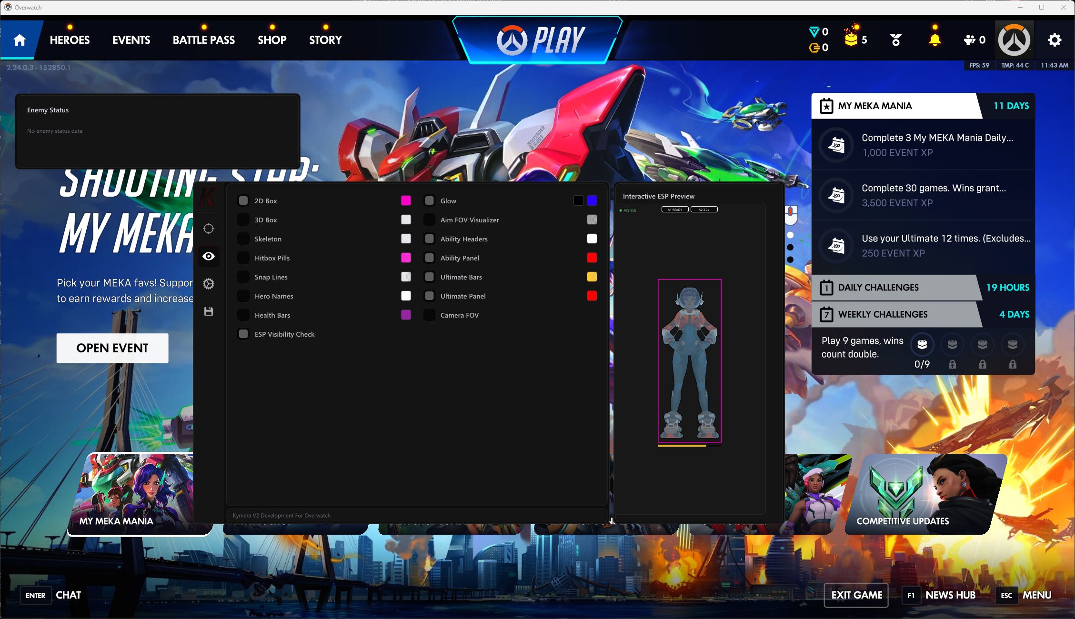Click the save config floppy icon

pos(209,311)
